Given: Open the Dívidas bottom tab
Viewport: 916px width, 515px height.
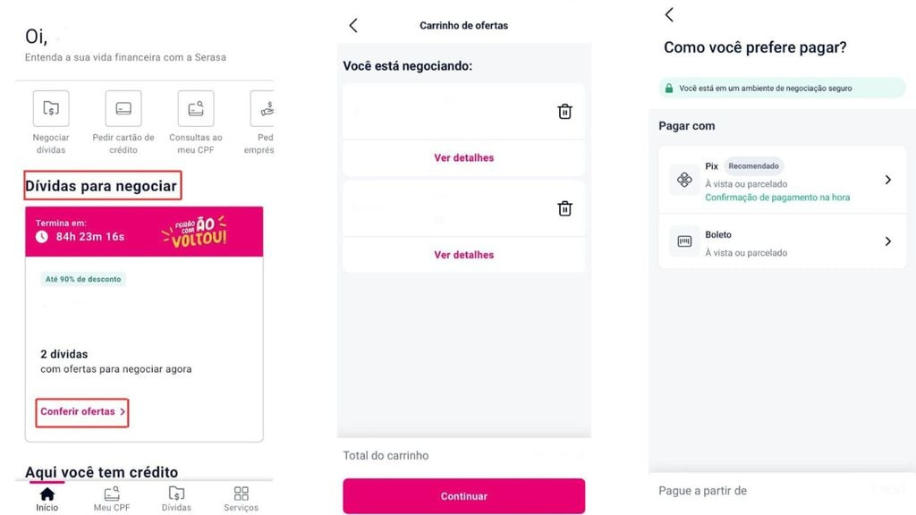Looking at the screenshot, I should (176, 498).
